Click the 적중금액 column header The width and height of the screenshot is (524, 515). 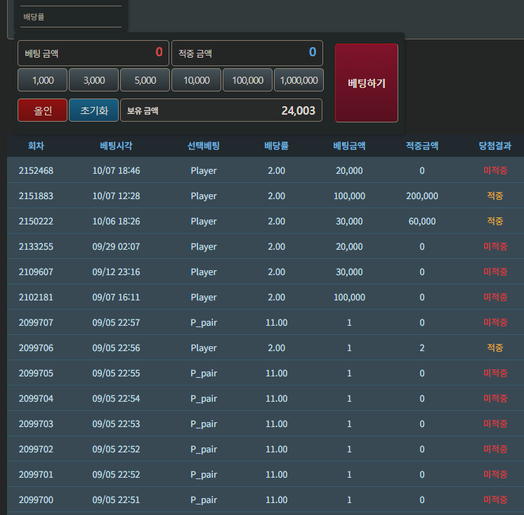[422, 146]
